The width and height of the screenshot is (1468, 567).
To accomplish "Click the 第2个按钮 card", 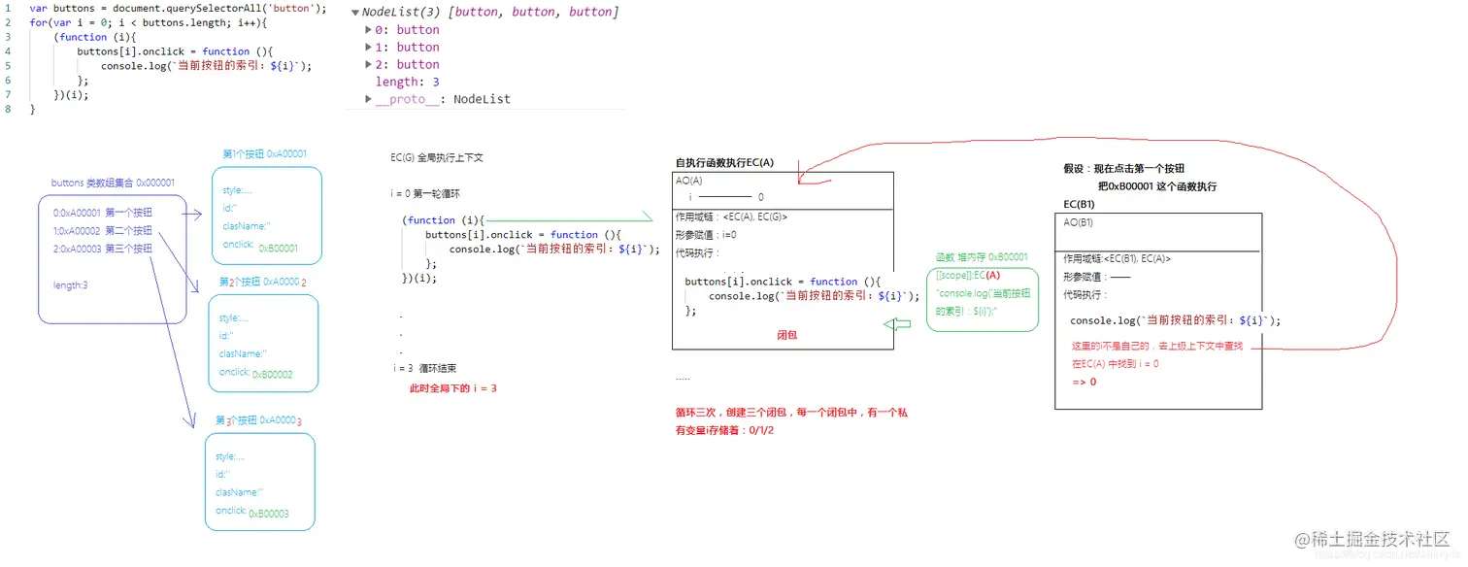I will pos(264,344).
